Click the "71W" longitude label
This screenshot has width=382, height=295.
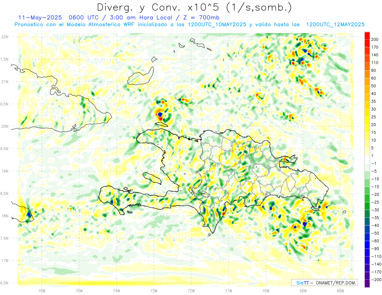coord(228,291)
